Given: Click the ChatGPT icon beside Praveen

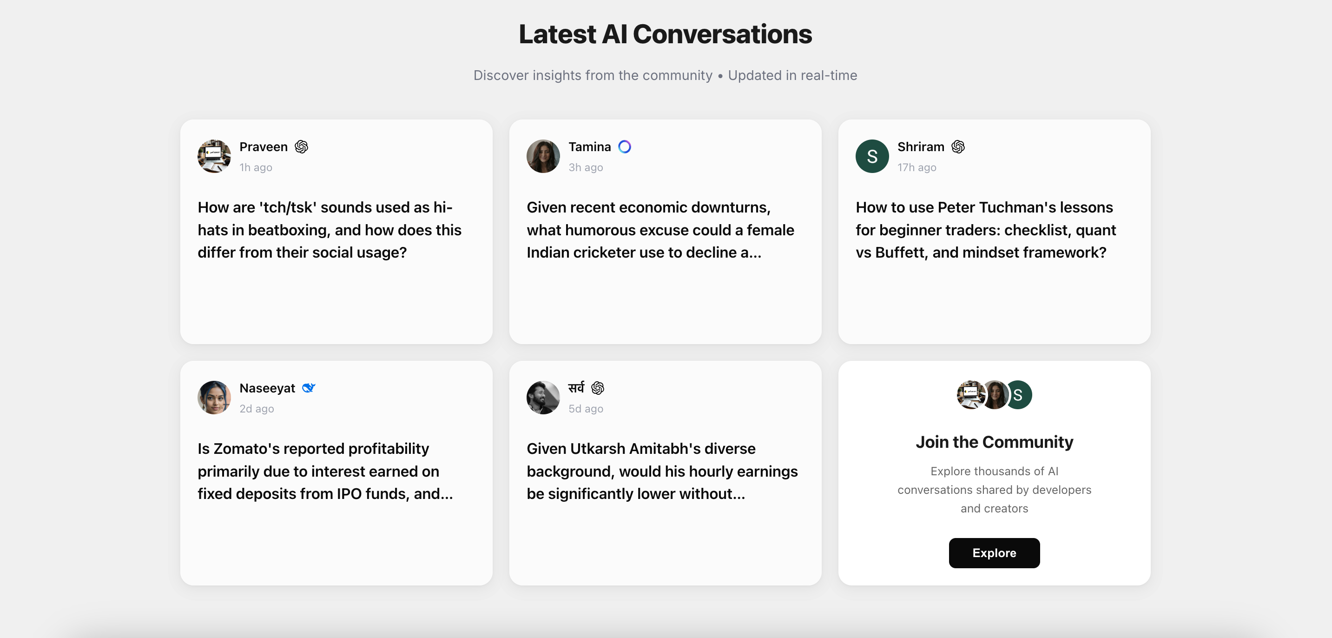Looking at the screenshot, I should [302, 147].
